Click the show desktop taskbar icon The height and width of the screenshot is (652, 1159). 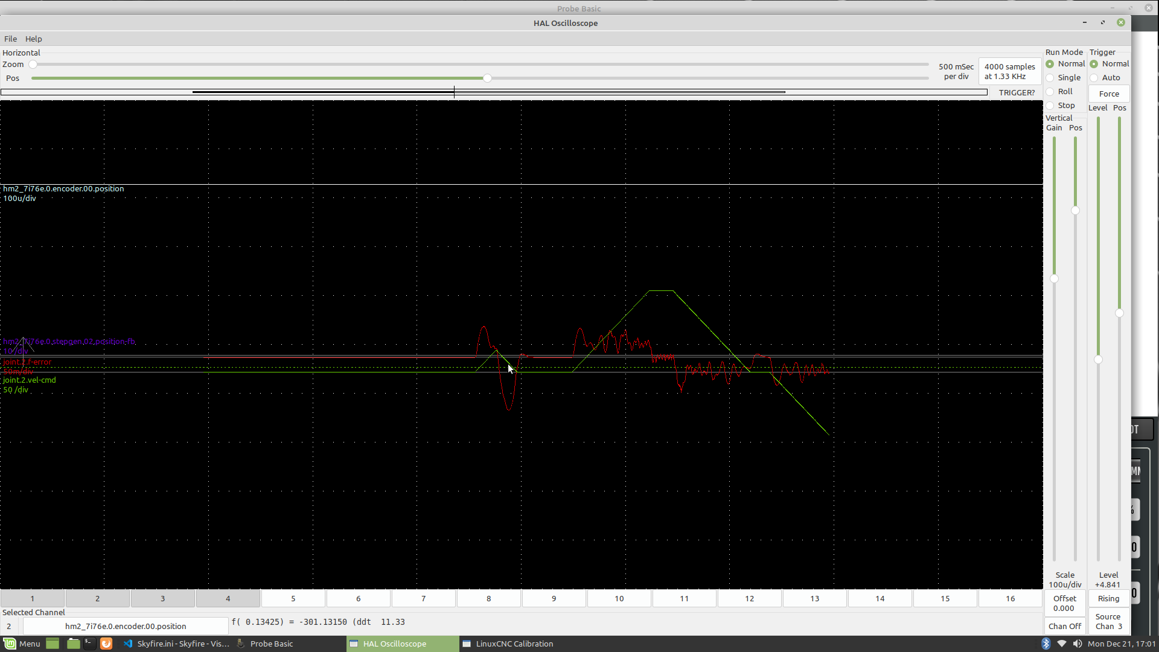(x=53, y=644)
